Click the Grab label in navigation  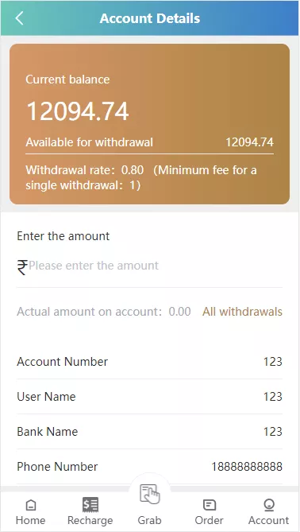(150, 520)
